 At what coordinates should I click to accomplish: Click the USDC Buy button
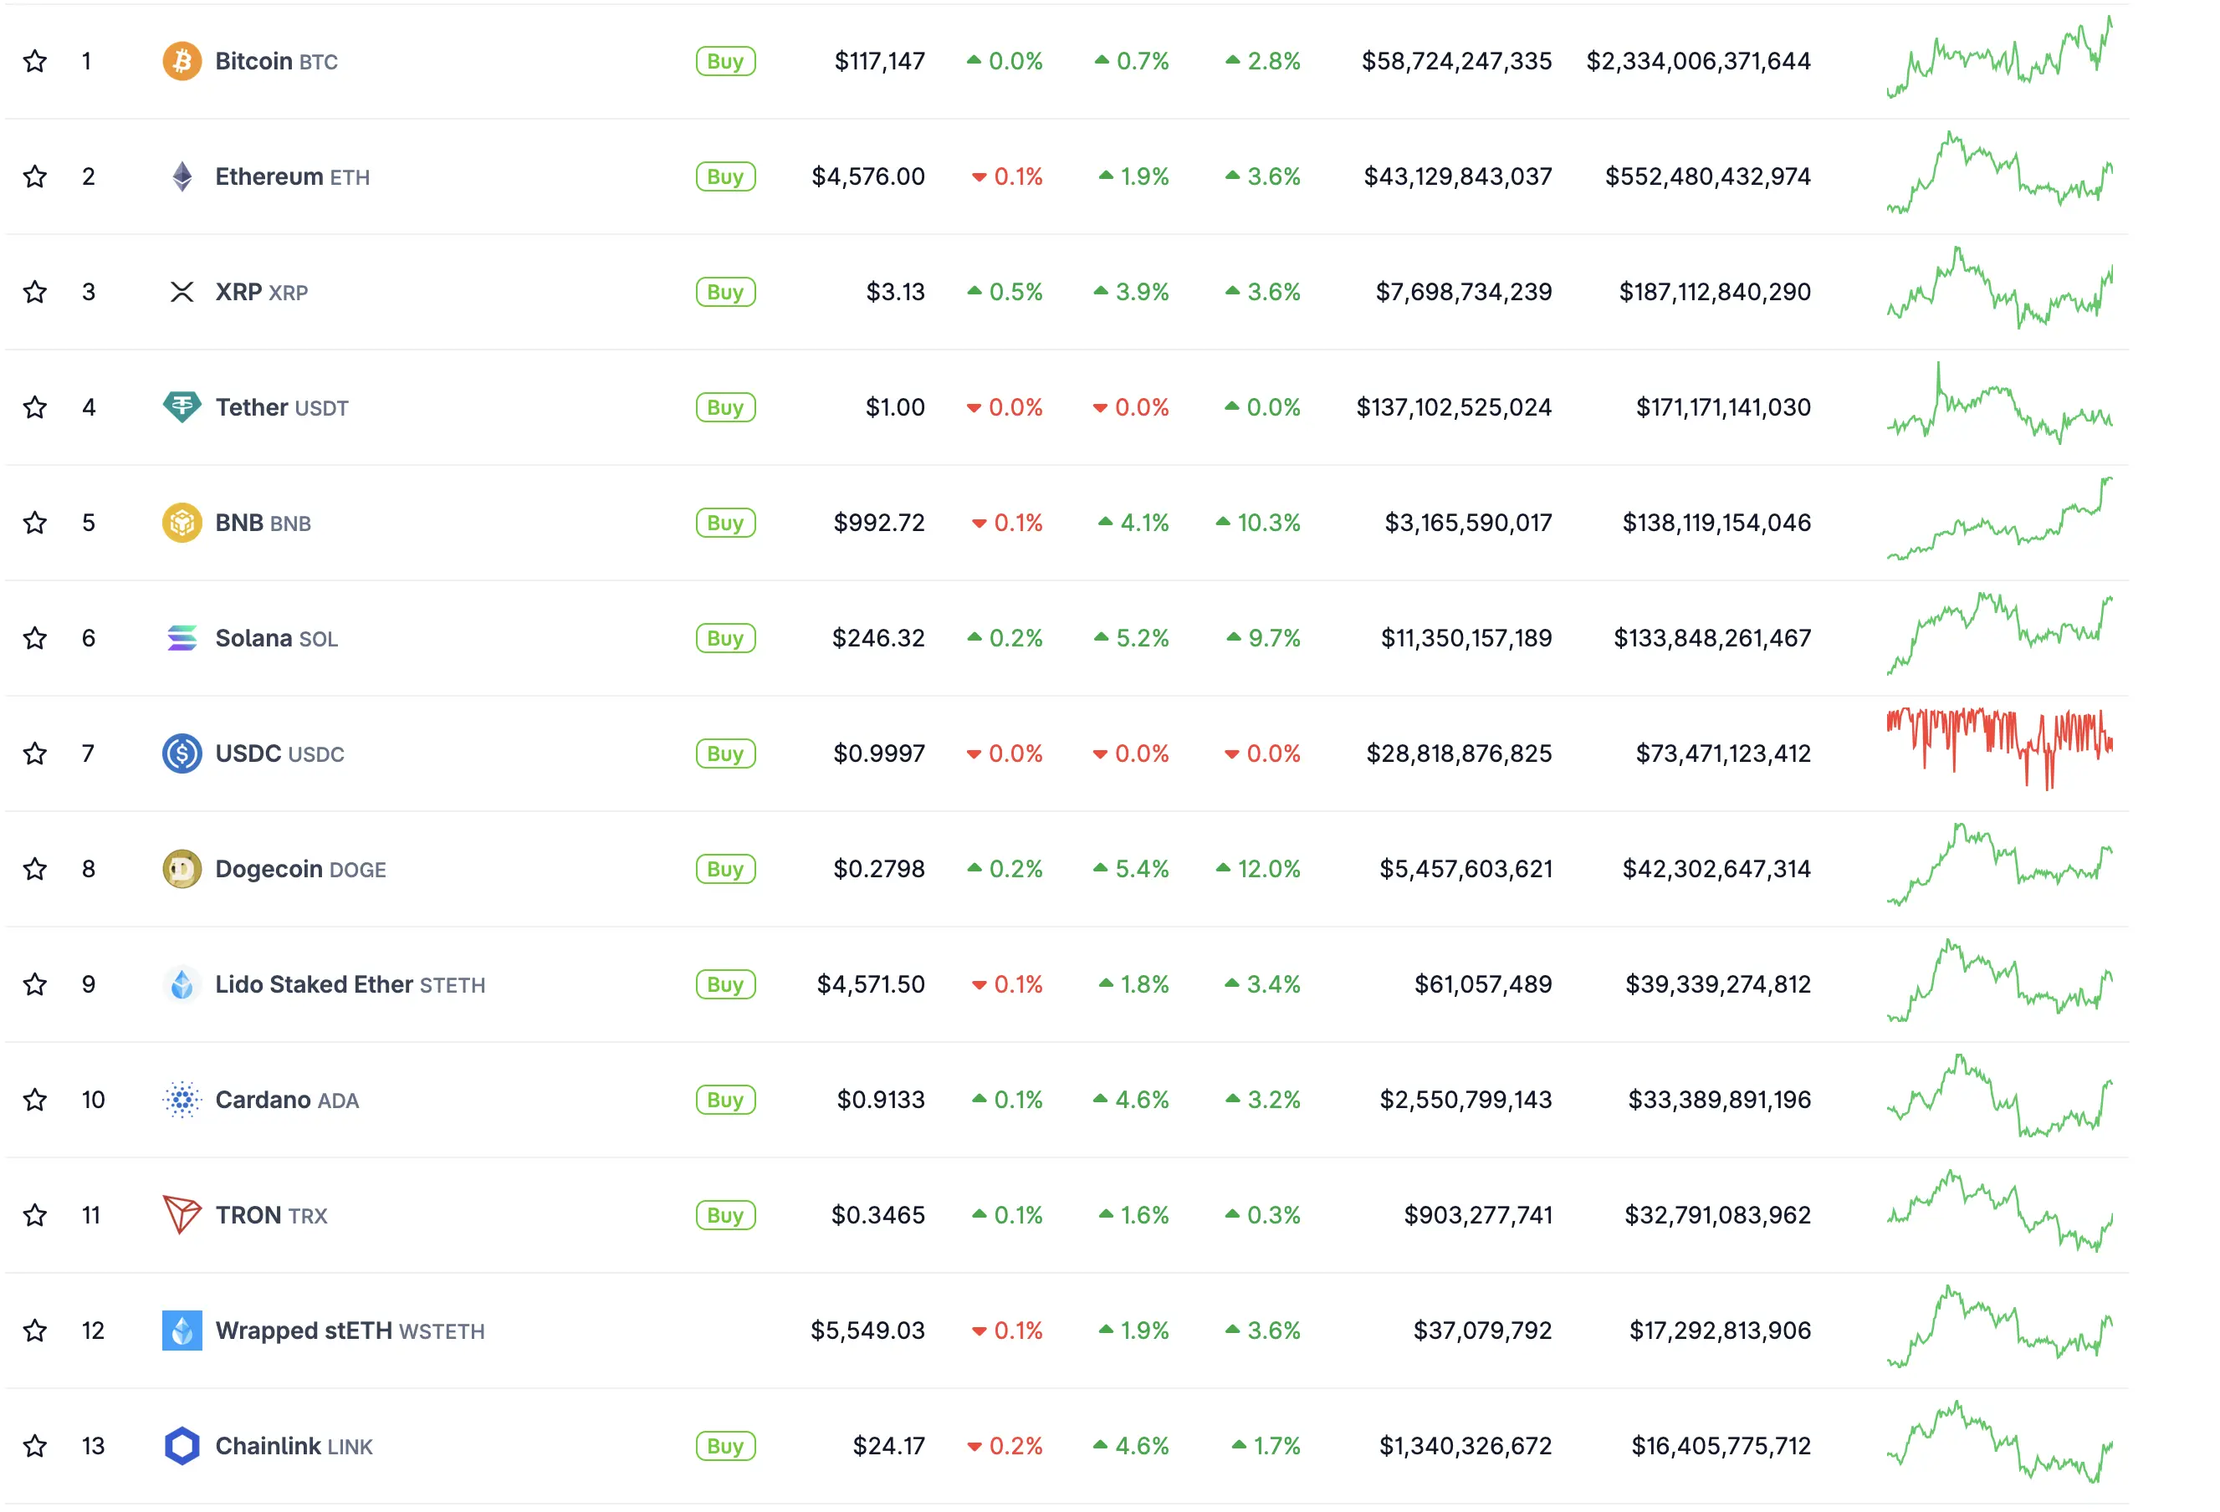(726, 753)
